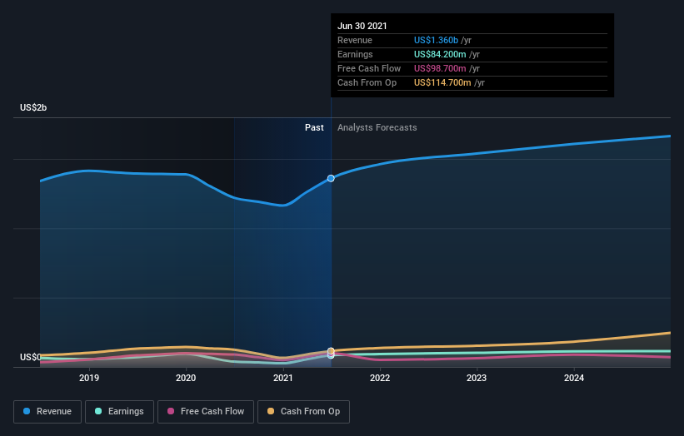Image resolution: width=684 pixels, height=436 pixels.
Task: Click the 2024 x-axis label
Action: click(x=574, y=378)
